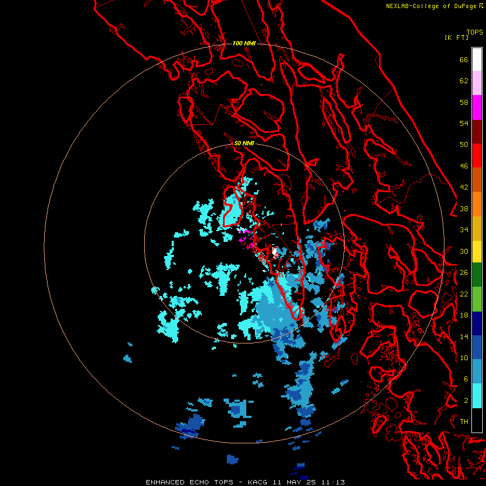This screenshot has width=486, height=486.
Task: Click the legend value 66
Action: [x=464, y=59]
